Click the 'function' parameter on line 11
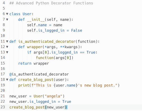Image resolution: width=142 pixels, height=111 pixels. [87, 41]
